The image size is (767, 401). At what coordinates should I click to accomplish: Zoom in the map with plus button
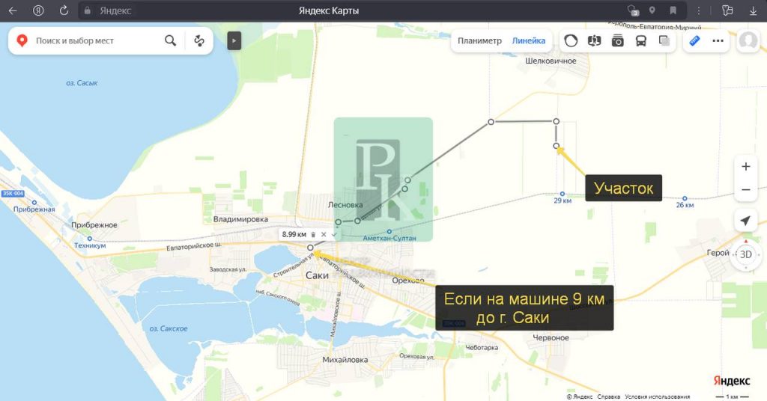[745, 167]
